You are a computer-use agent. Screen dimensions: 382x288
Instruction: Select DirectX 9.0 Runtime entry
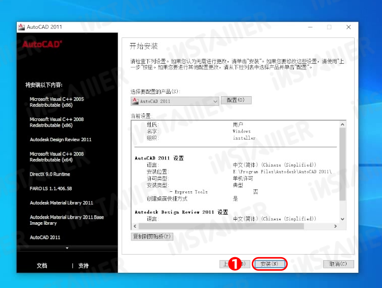pyautogui.click(x=50, y=174)
